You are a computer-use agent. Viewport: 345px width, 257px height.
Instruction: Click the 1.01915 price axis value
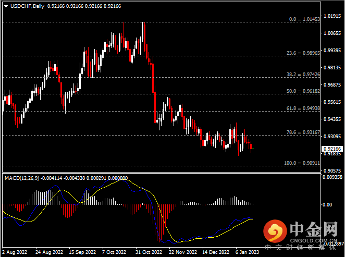332,16
